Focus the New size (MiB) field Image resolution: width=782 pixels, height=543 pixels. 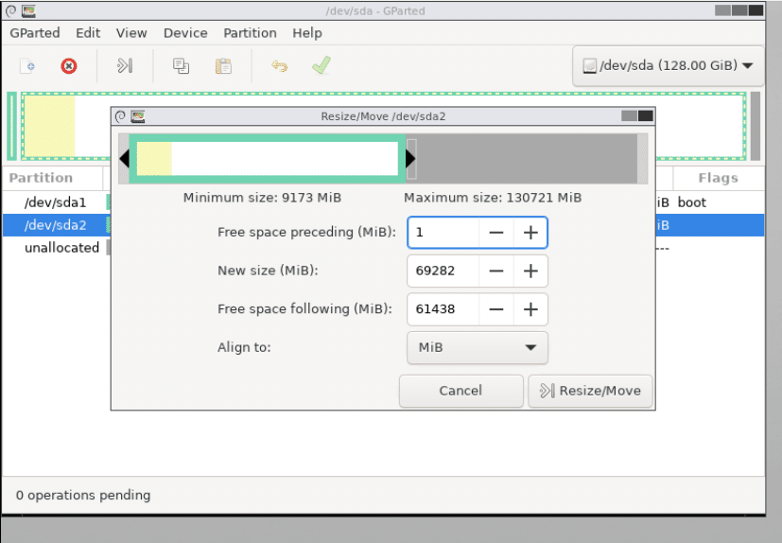click(443, 271)
